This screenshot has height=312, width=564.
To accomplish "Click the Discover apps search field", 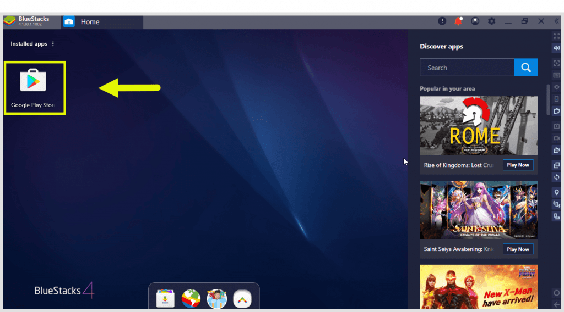I will pos(467,68).
